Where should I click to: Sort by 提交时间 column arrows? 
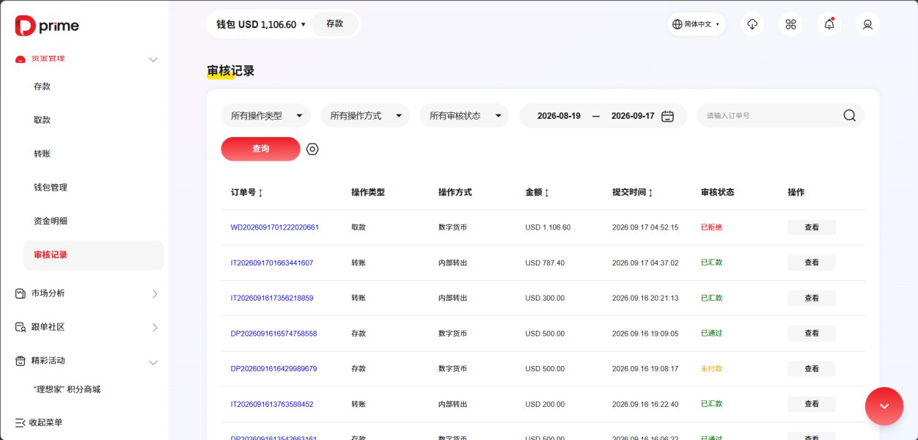[650, 192]
